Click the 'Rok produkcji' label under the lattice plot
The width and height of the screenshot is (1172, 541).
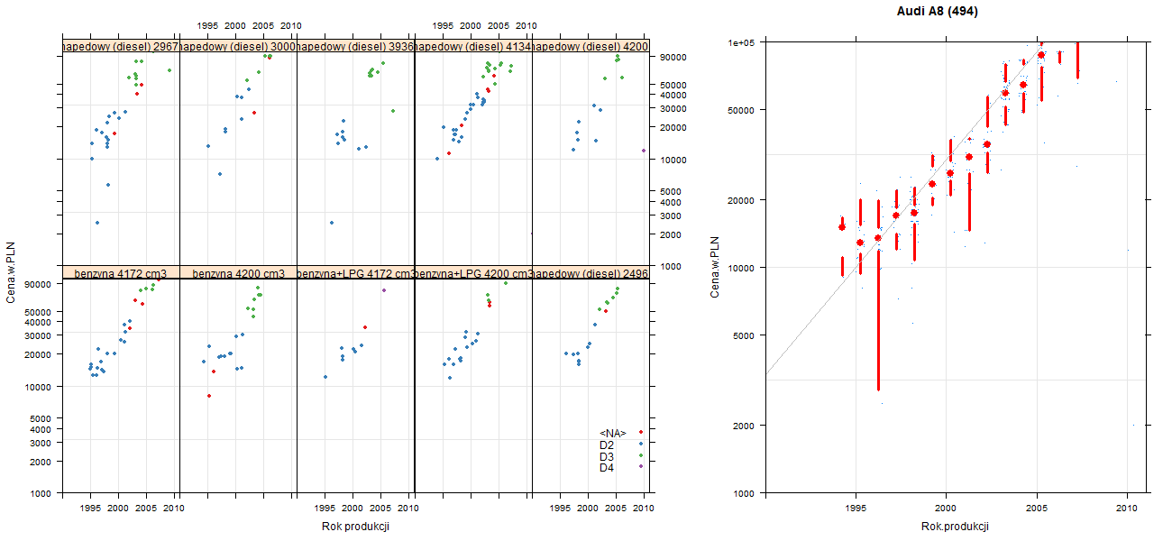[355, 527]
